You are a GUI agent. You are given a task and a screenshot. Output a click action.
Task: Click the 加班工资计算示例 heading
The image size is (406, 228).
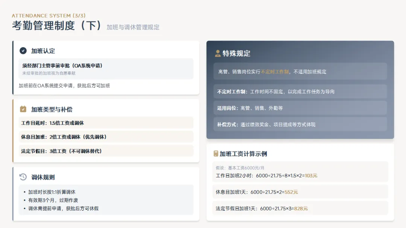pos(243,154)
